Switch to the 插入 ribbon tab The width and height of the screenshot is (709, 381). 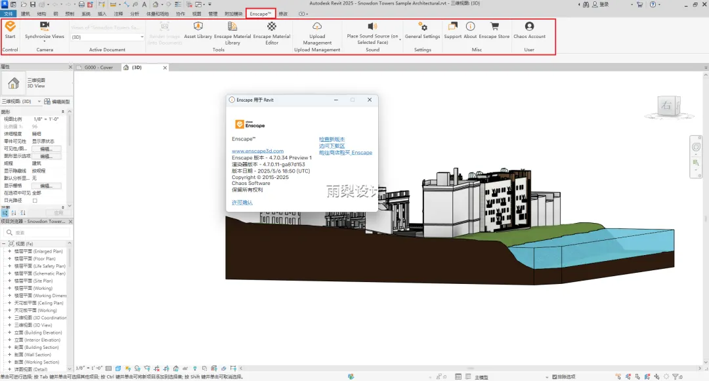[x=102, y=14]
